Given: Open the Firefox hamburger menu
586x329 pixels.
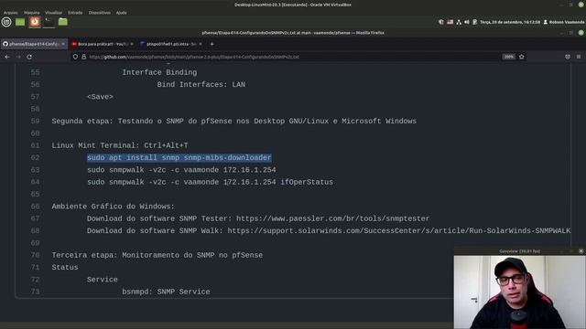Looking at the screenshot, I should [579, 57].
